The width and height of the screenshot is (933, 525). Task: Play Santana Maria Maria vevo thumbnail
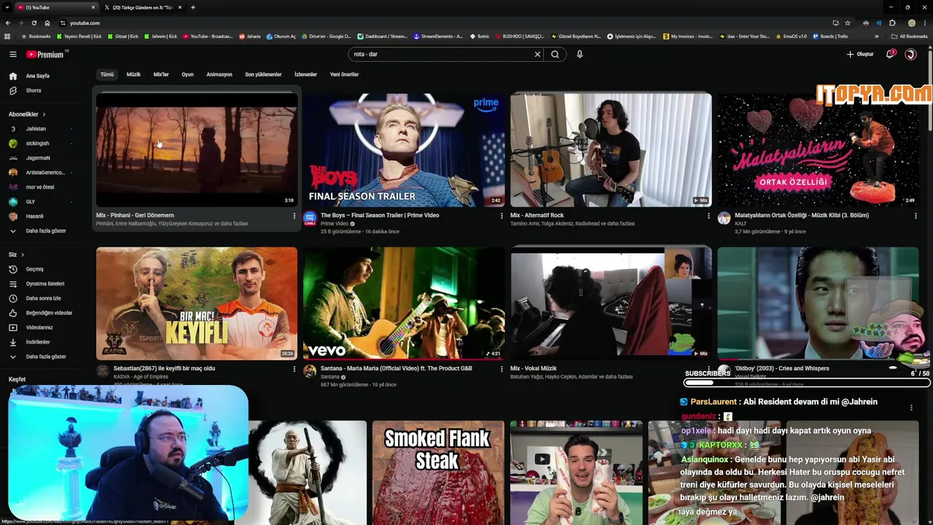[x=404, y=303]
